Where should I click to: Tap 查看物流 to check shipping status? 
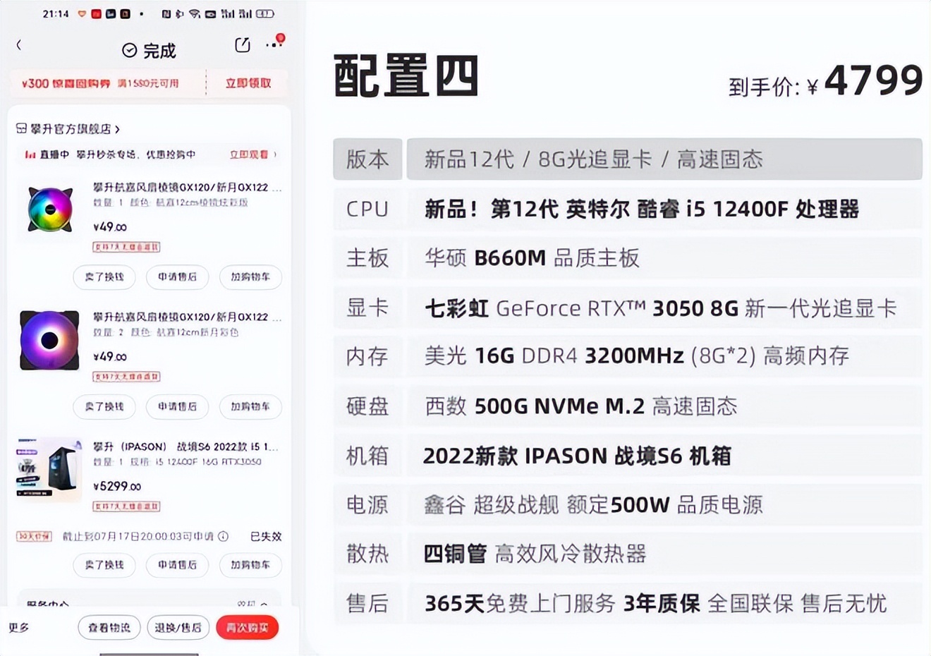pyautogui.click(x=109, y=627)
